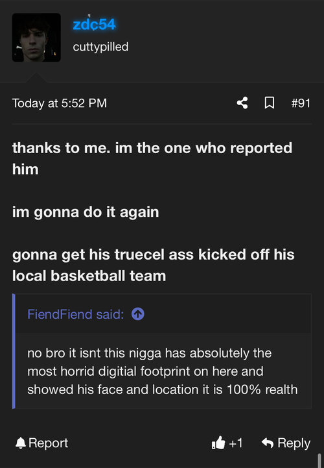
Task: Click the 'im gonna do it again' line
Action: click(x=86, y=212)
